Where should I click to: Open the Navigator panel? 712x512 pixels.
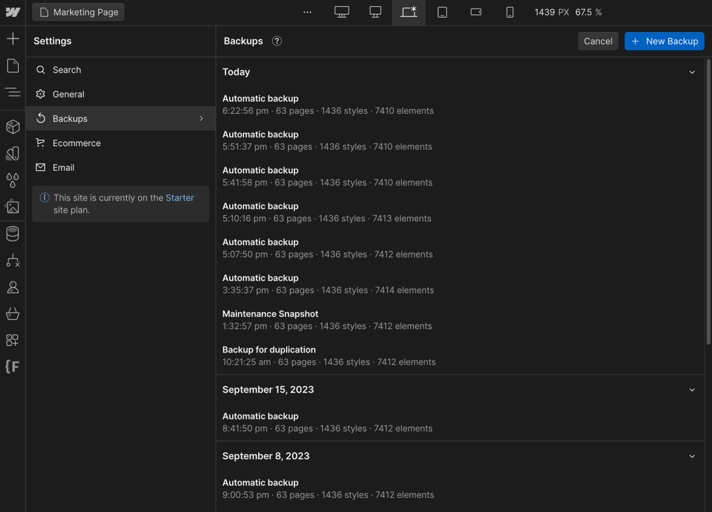12,92
